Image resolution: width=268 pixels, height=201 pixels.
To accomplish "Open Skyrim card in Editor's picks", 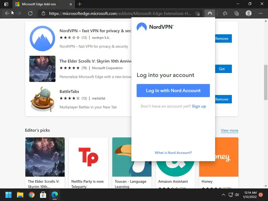I will (45, 163).
